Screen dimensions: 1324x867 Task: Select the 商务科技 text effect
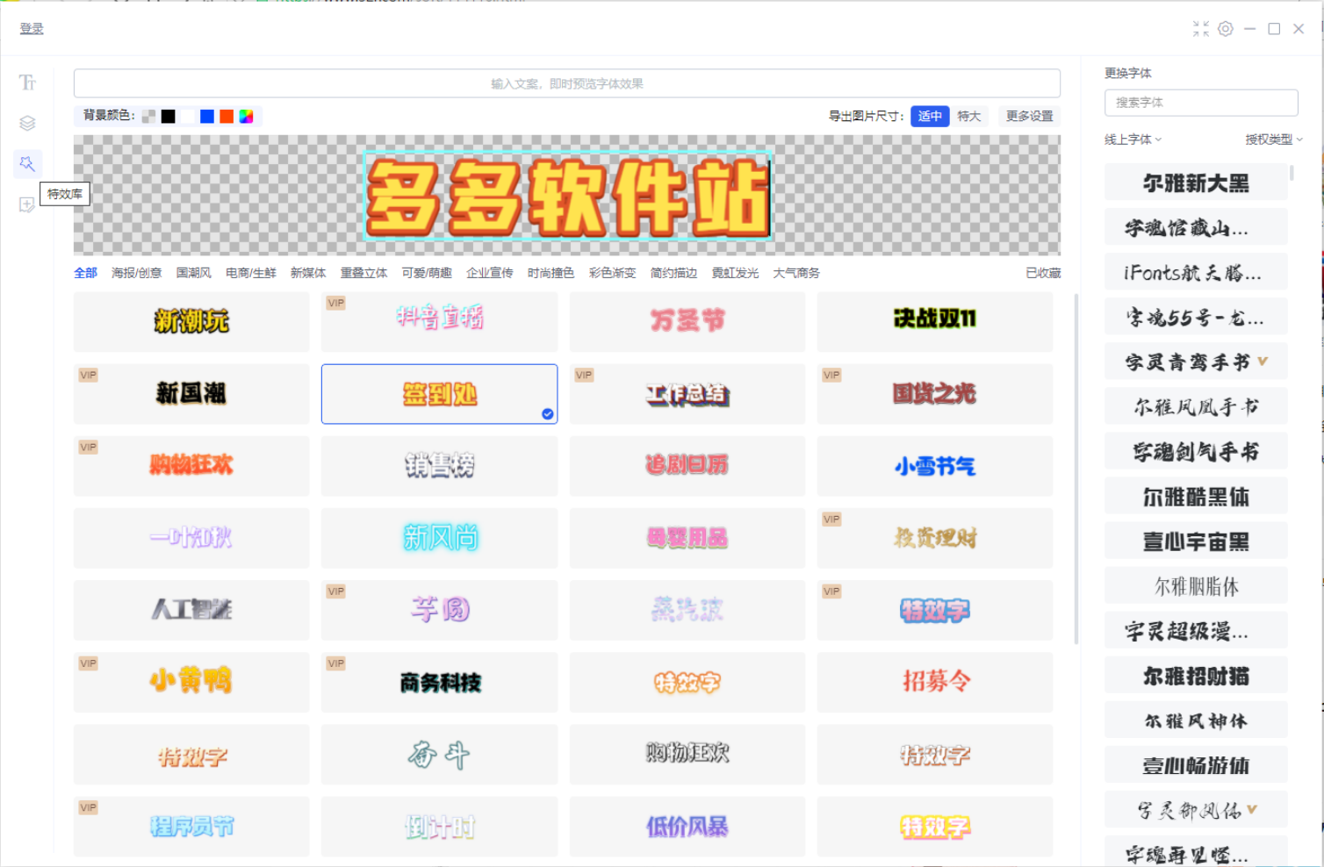pos(439,682)
